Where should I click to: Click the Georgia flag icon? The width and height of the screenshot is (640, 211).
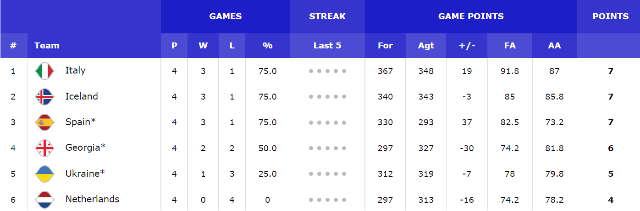click(45, 148)
